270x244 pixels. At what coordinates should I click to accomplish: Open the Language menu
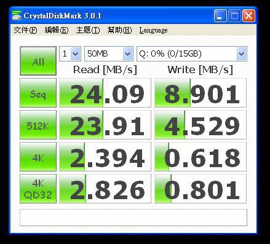(x=153, y=30)
